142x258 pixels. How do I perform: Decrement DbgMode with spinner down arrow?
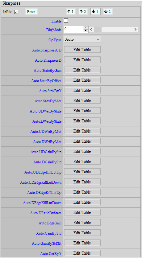pyautogui.click(x=86, y=31)
